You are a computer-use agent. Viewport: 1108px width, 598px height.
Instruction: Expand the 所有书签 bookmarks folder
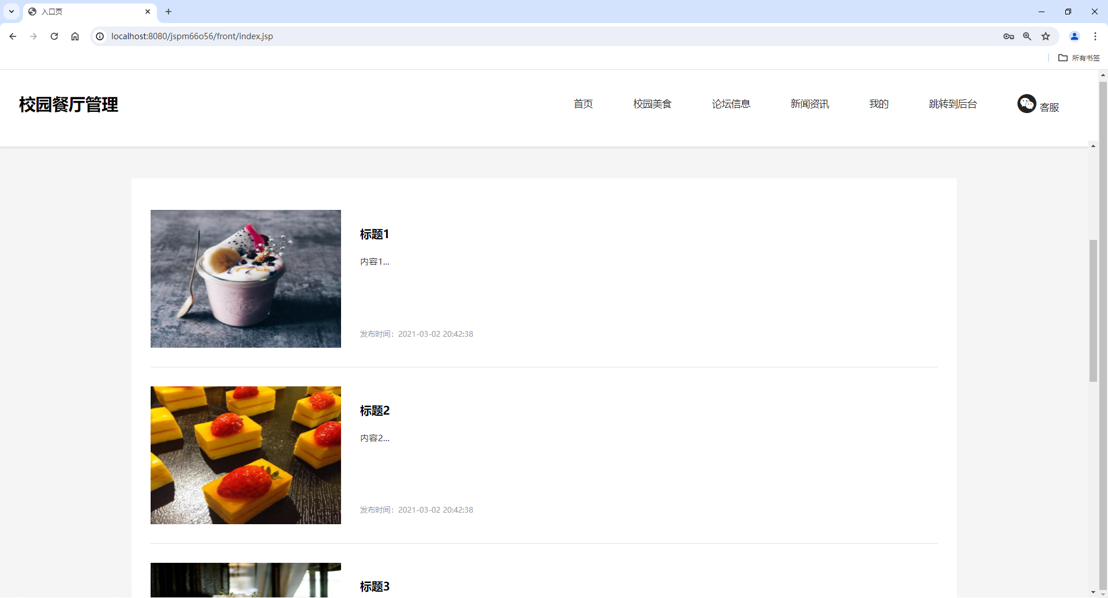click(1079, 58)
